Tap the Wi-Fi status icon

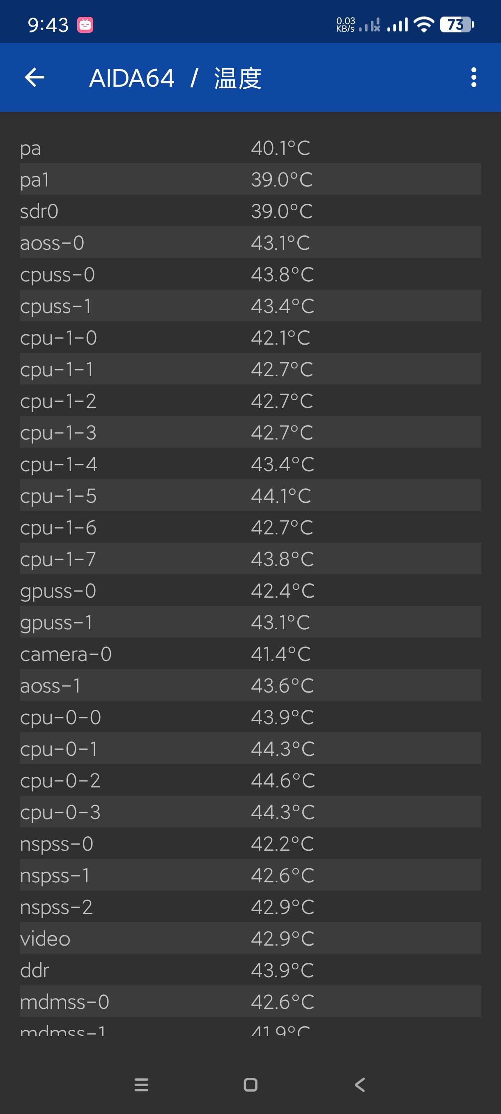coord(424,25)
